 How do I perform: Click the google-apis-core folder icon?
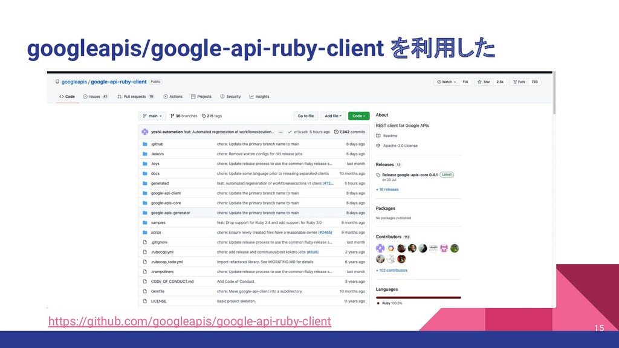145,203
